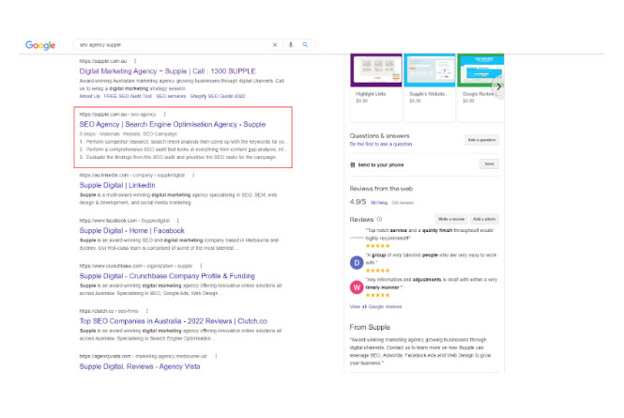
Task: Click the Ask a question button
Action: coord(482,140)
